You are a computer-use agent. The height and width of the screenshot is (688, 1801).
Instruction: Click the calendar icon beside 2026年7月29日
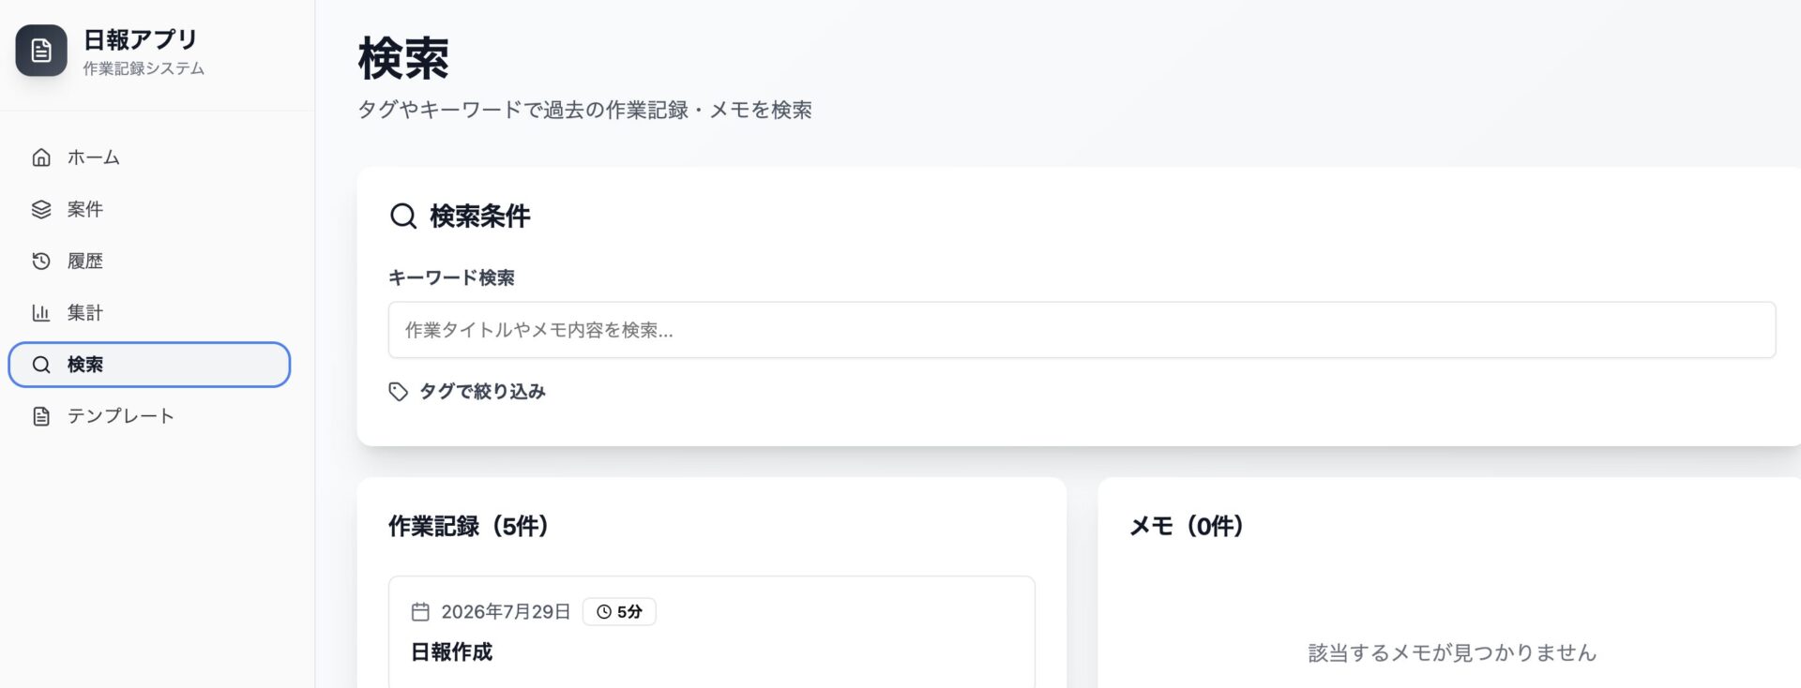tap(420, 612)
